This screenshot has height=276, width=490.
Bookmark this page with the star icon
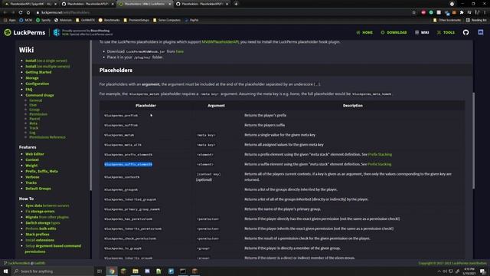(414, 12)
